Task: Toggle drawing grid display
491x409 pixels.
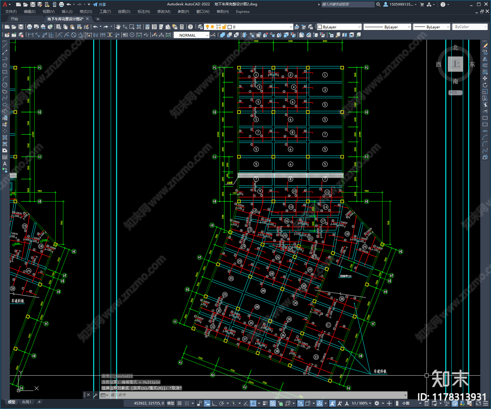Action: [180, 403]
